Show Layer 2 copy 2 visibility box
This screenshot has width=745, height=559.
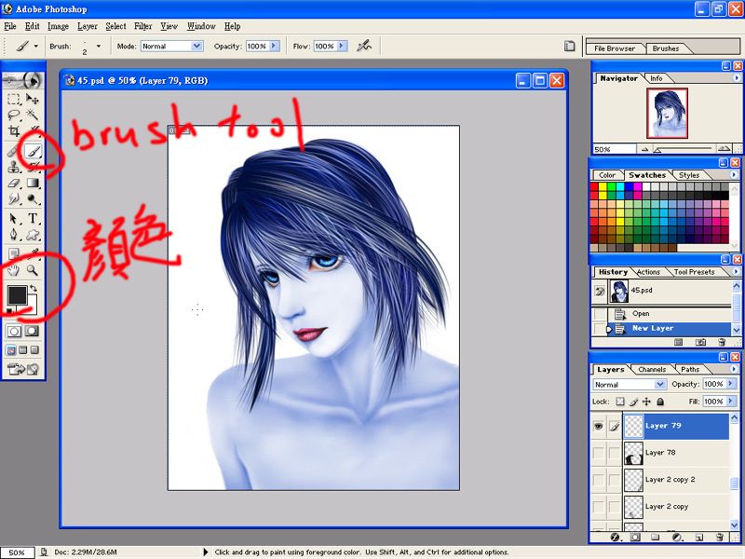[x=598, y=480]
